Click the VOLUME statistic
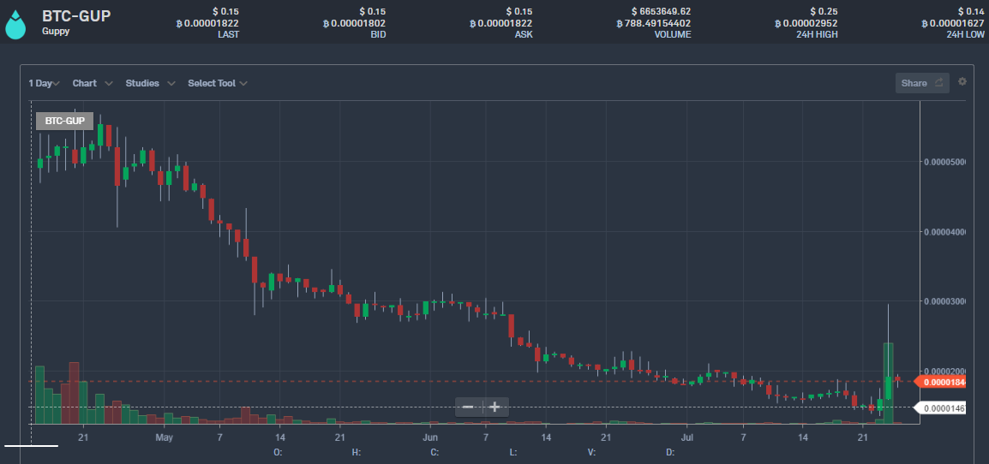 [x=653, y=23]
